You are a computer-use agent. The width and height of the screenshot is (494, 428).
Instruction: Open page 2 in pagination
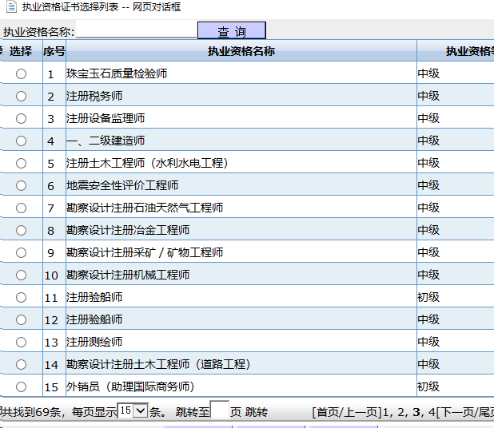point(400,412)
